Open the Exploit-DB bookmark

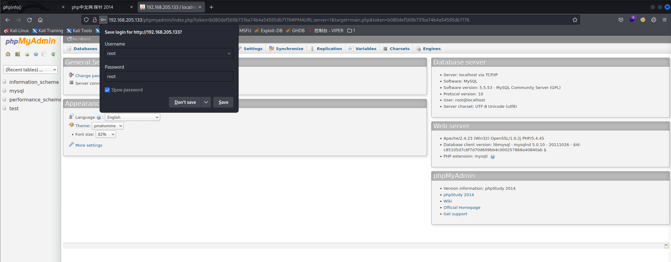269,31
